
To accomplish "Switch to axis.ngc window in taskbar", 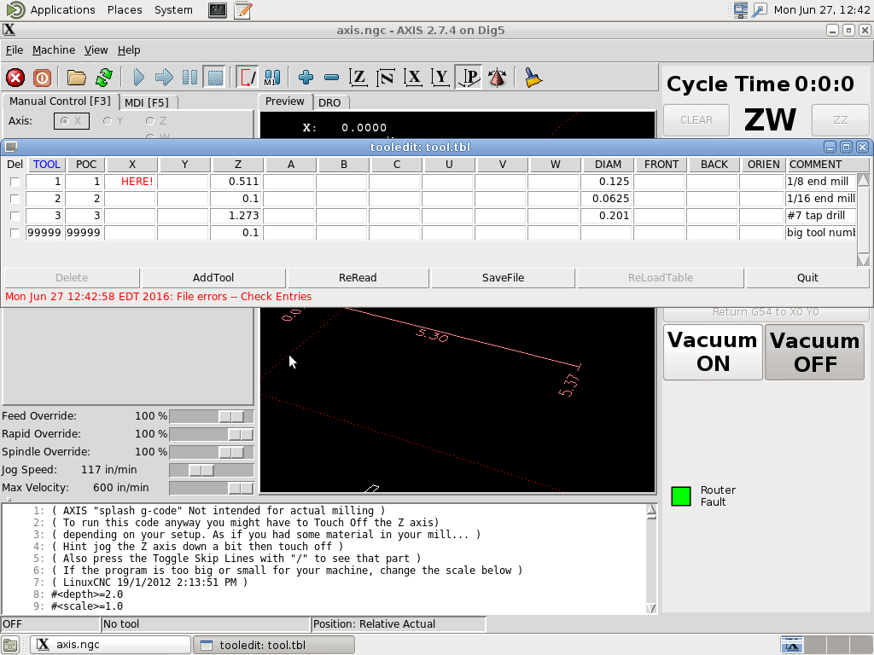I will coord(110,645).
